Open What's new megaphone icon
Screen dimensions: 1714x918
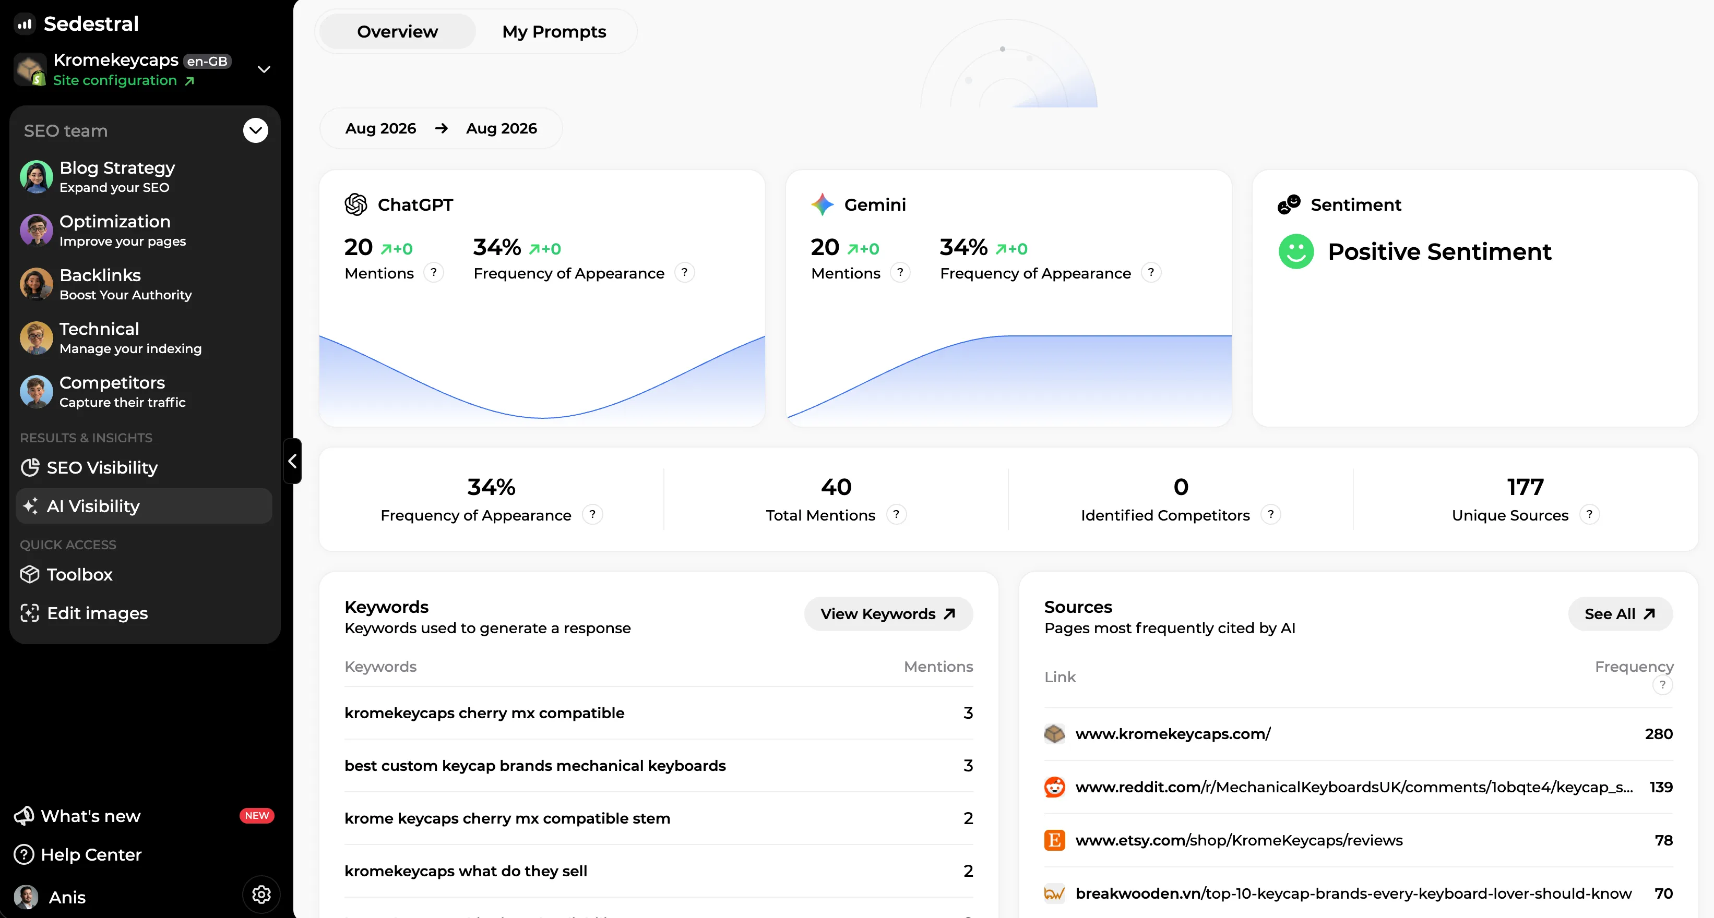tap(24, 816)
